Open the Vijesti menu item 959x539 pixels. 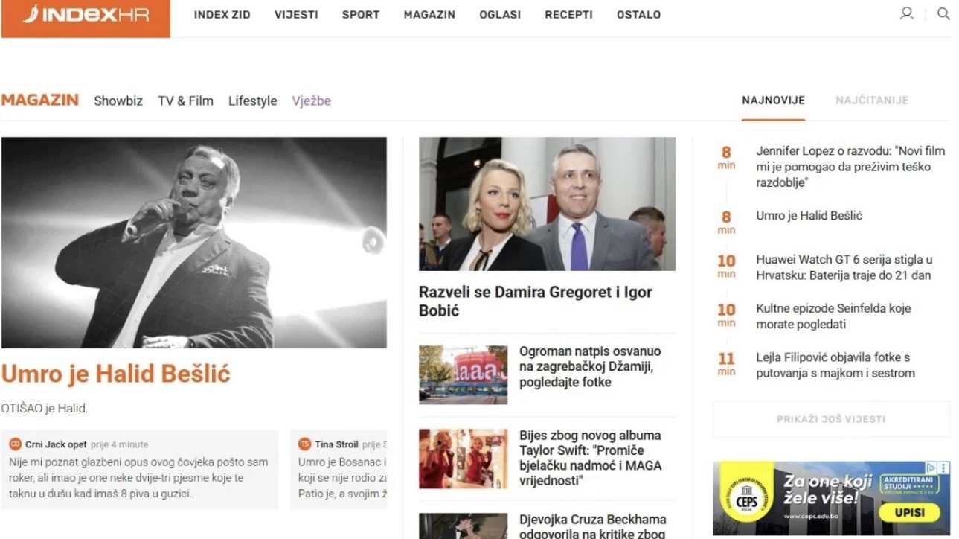tap(295, 15)
